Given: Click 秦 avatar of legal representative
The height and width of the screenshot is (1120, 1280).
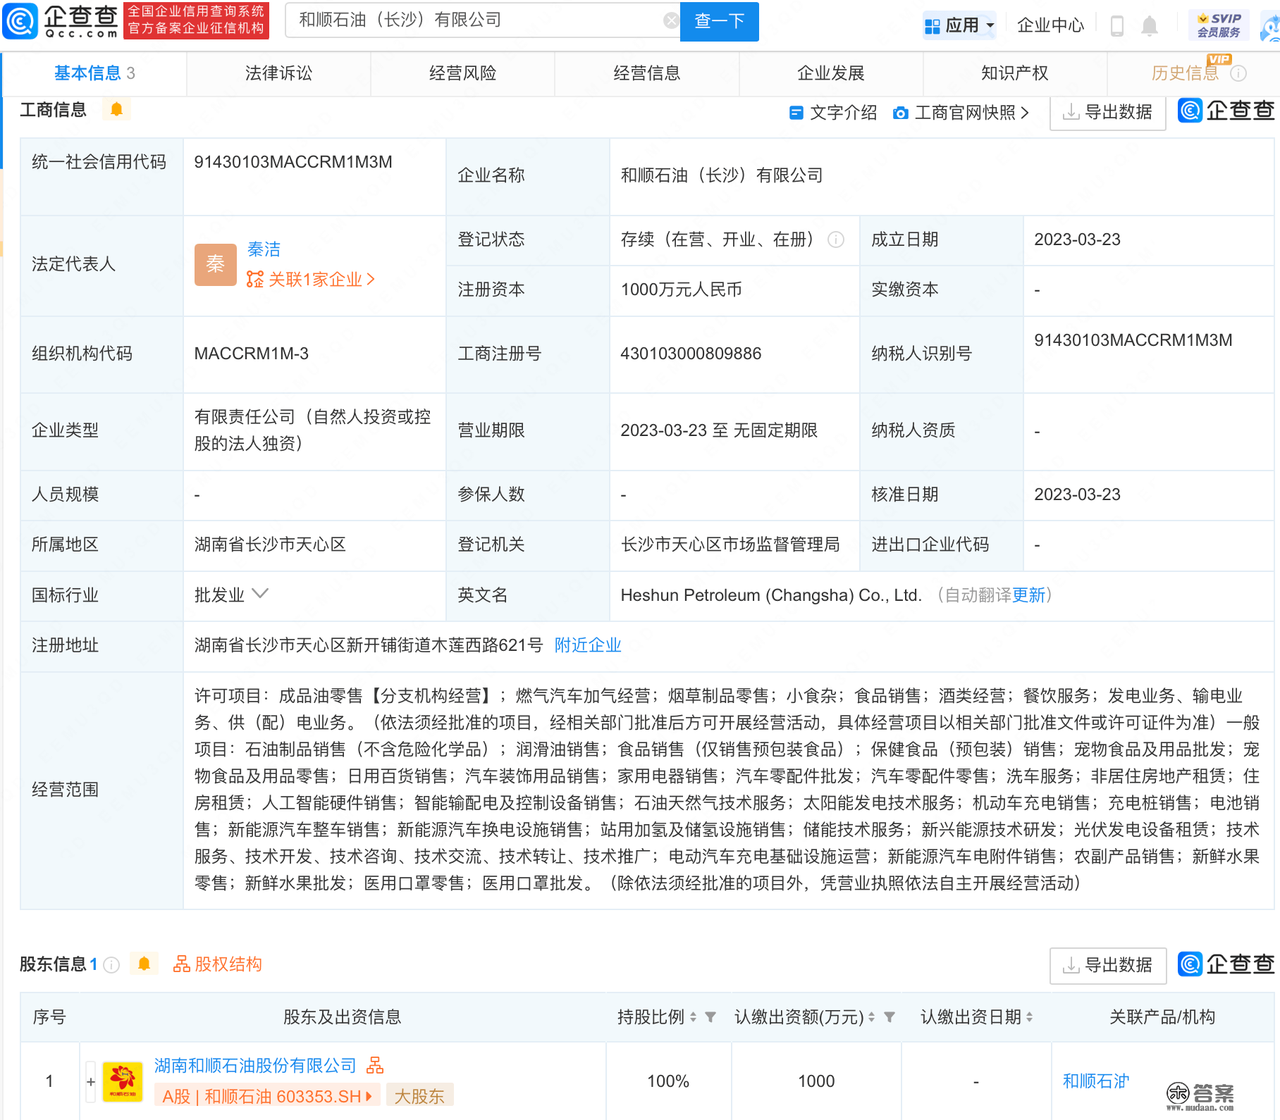Looking at the screenshot, I should (216, 265).
